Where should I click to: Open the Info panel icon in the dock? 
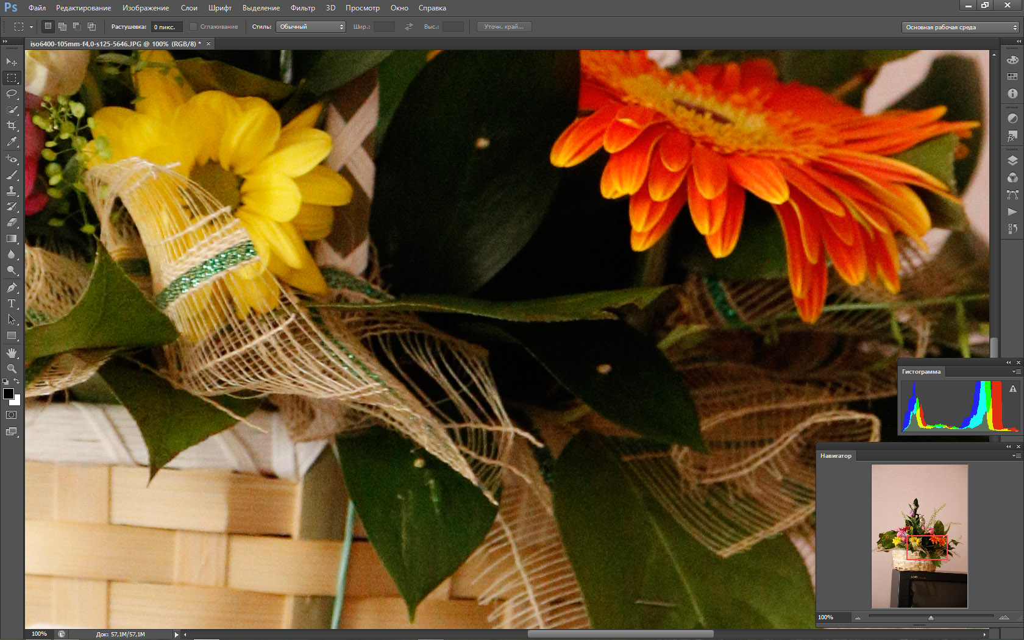coord(1012,93)
